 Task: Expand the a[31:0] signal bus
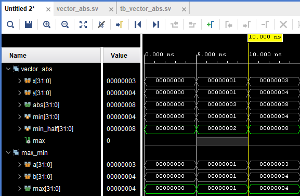[x=20, y=165]
